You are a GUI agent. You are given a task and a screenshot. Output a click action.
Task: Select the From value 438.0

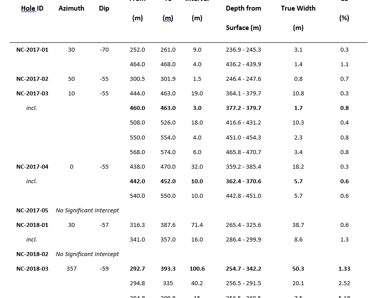point(137,167)
